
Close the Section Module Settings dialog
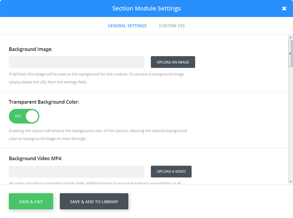pyautogui.click(x=284, y=9)
